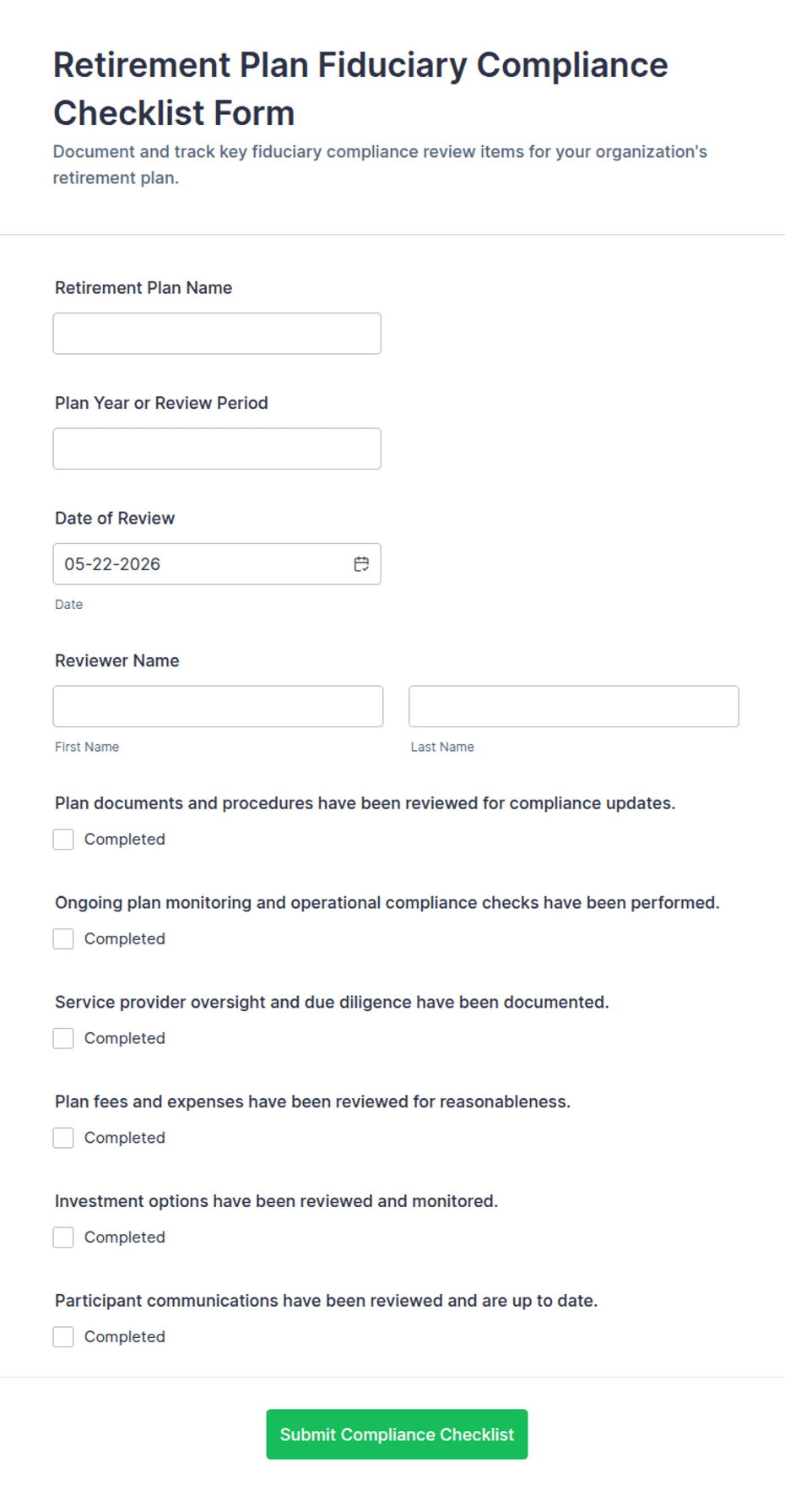Click the Plan Year or Review Period label
785x1501 pixels.
[x=161, y=403]
